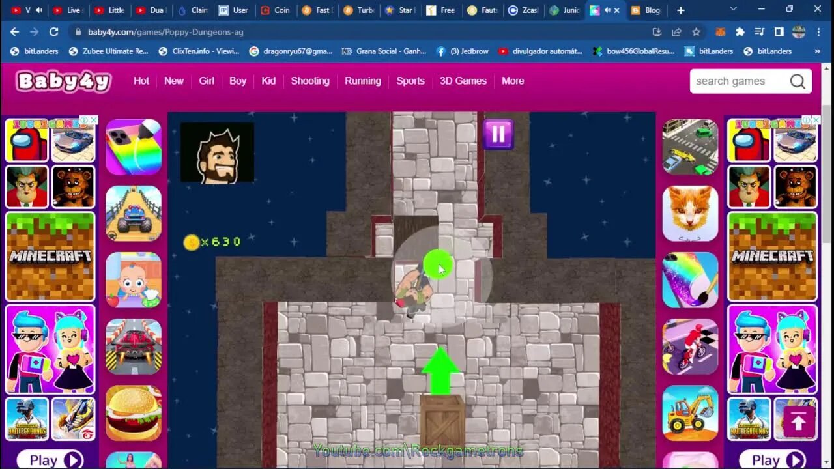Screen dimensions: 834x469
Task: Click the Minecraft tile in left ad
Action: tap(50, 256)
